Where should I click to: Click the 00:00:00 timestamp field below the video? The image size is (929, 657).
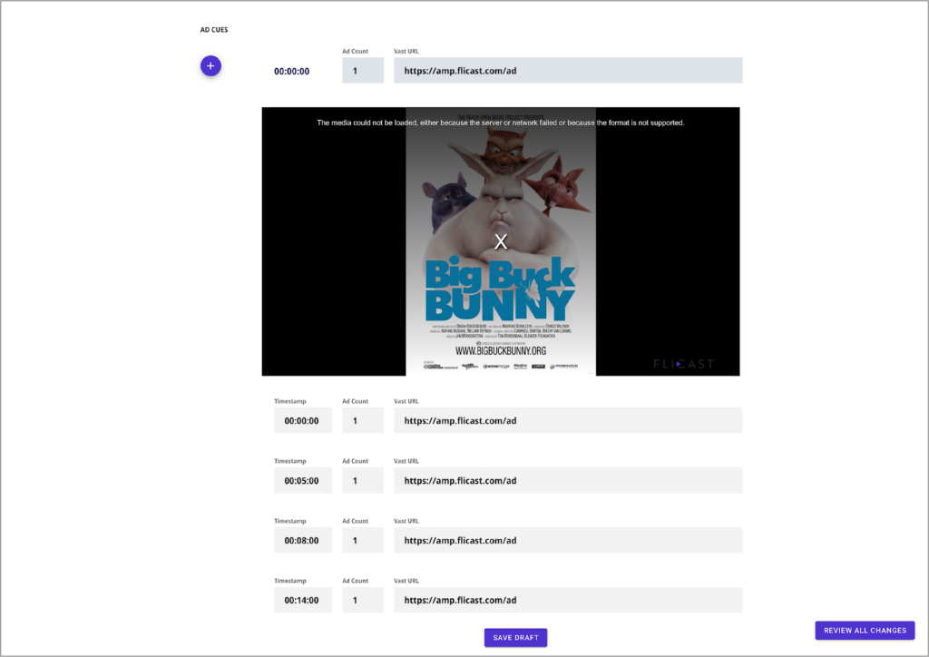pos(303,421)
